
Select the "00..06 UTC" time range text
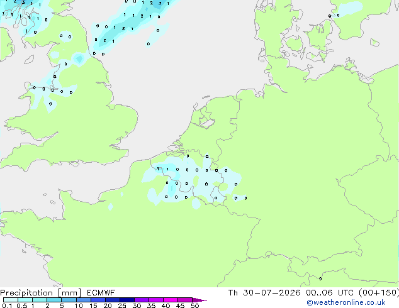tap(329, 293)
